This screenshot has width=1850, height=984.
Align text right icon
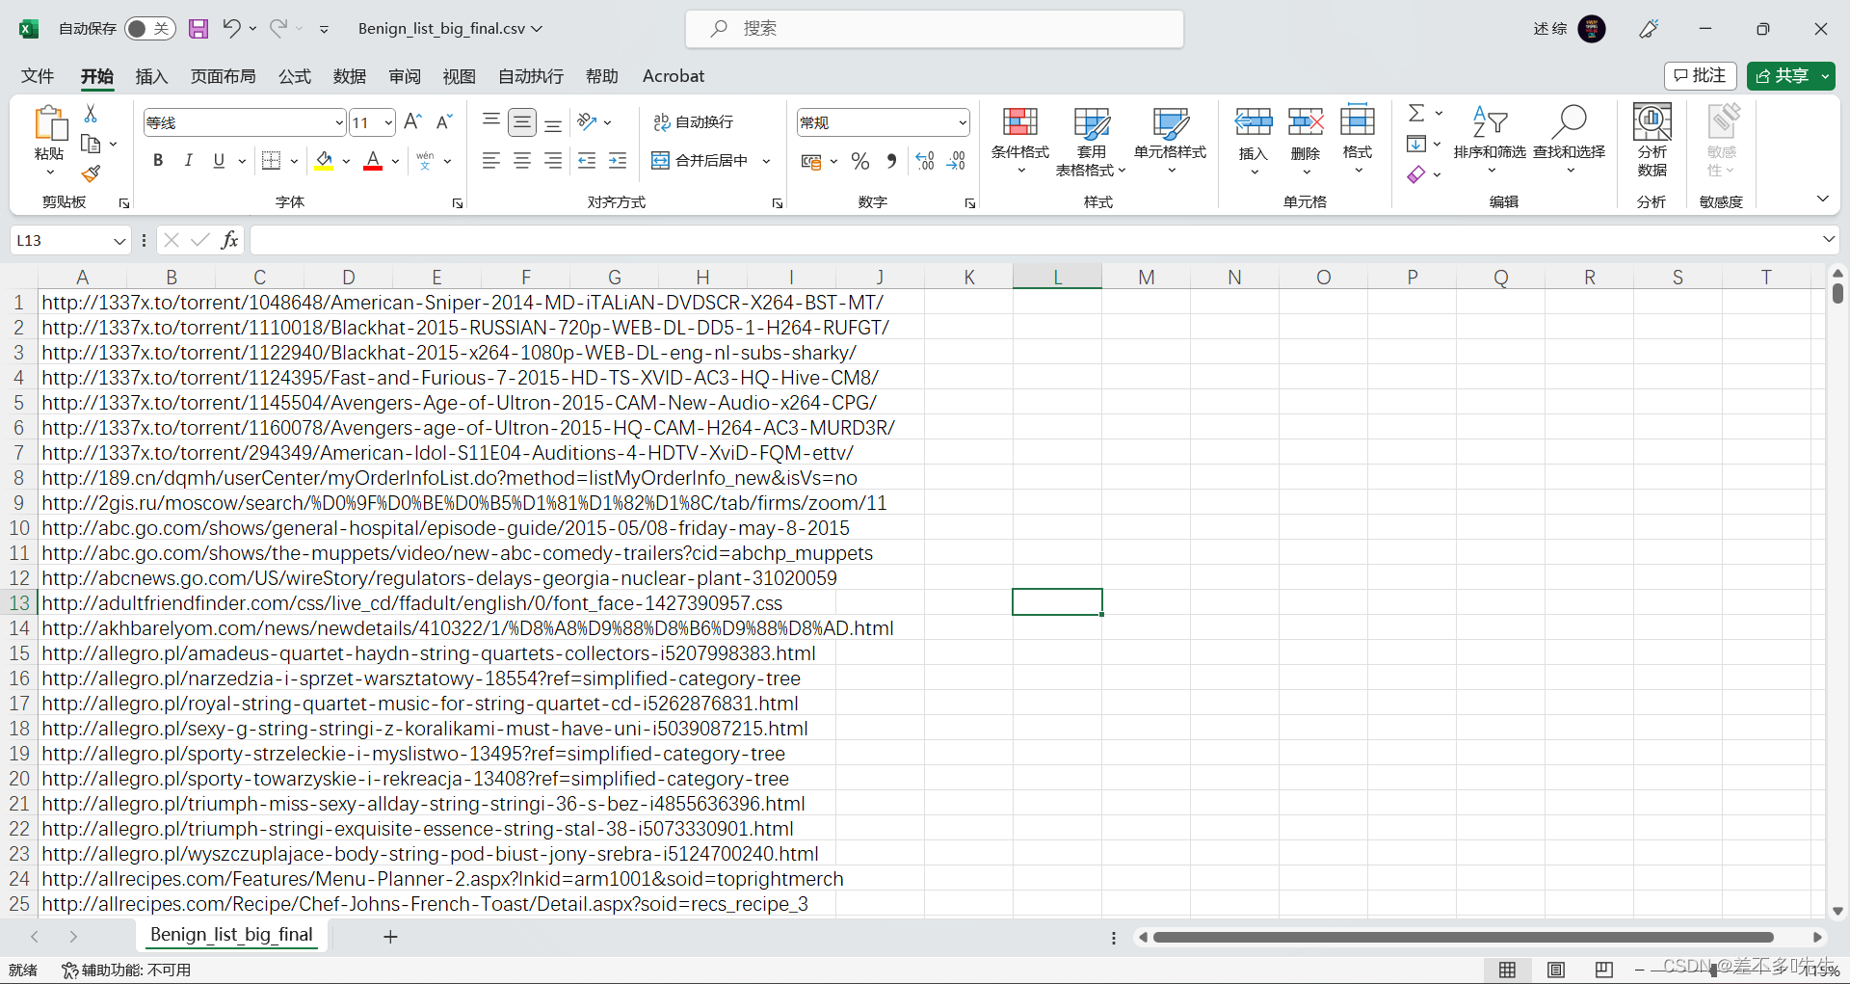(x=553, y=161)
